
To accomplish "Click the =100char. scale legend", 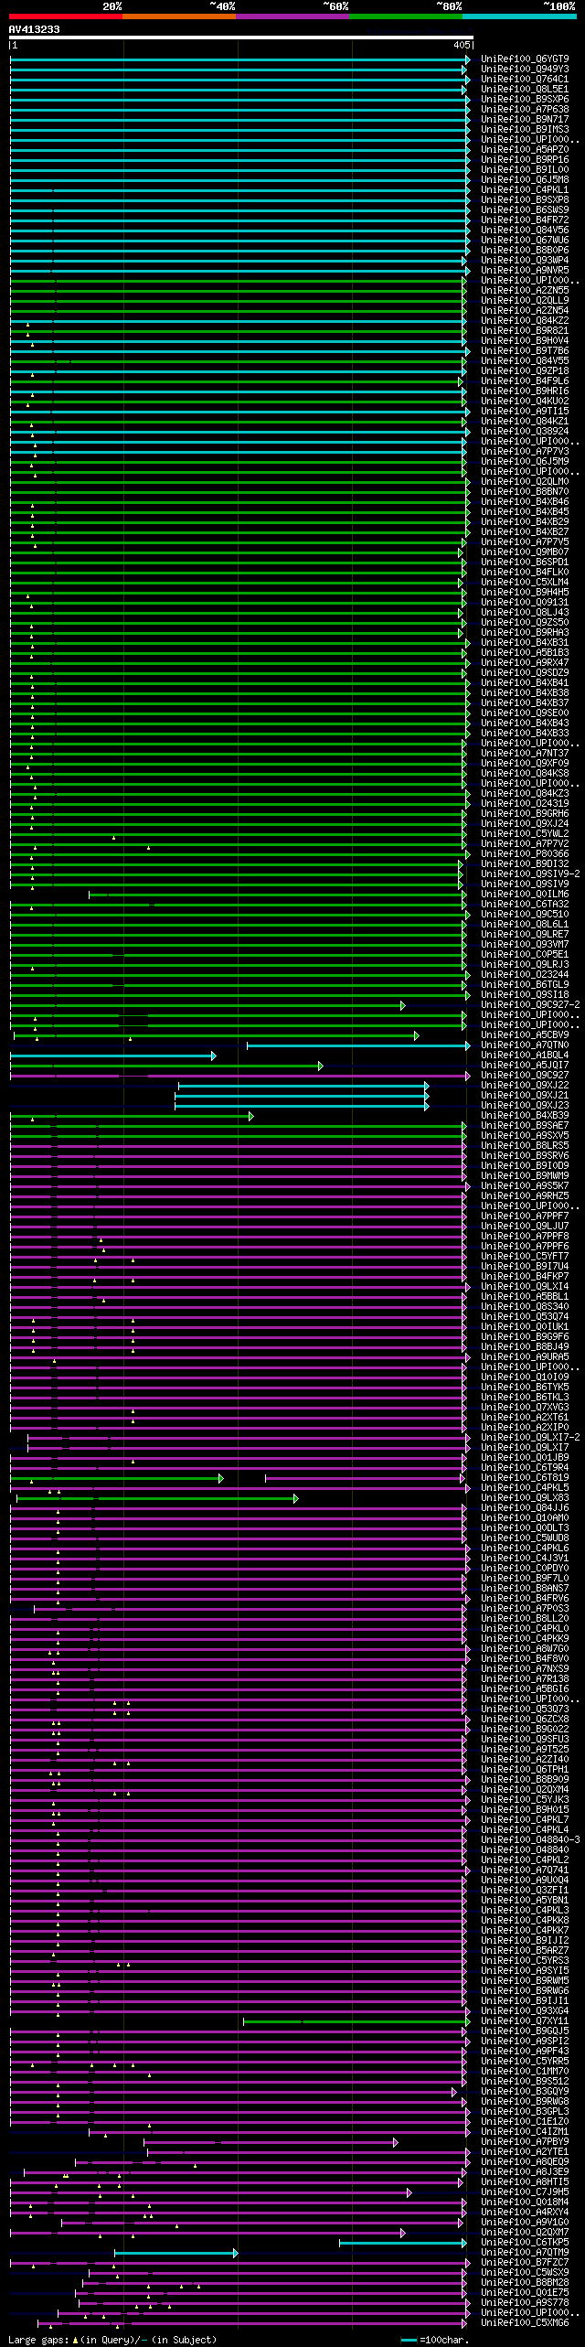I will click(435, 2340).
